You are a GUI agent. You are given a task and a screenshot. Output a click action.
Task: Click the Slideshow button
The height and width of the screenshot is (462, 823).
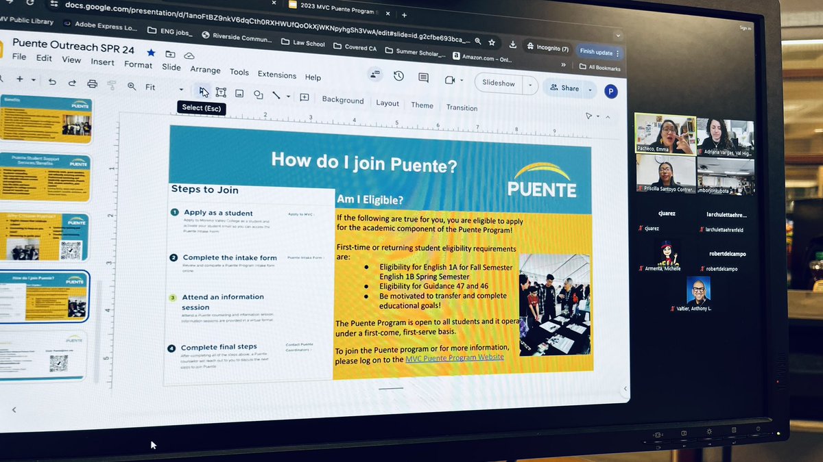click(499, 84)
